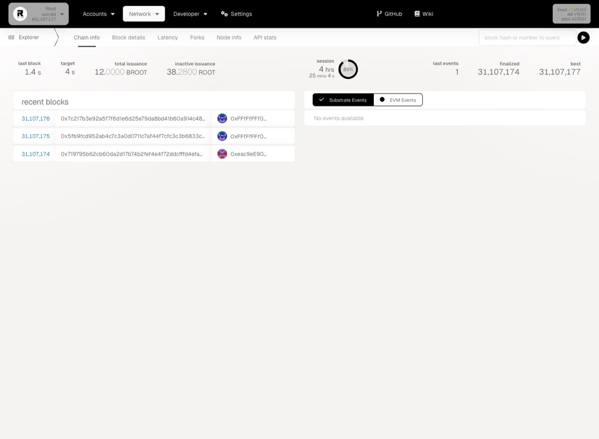
Task: Click the 'recent blocks' heading
Action: coord(45,102)
